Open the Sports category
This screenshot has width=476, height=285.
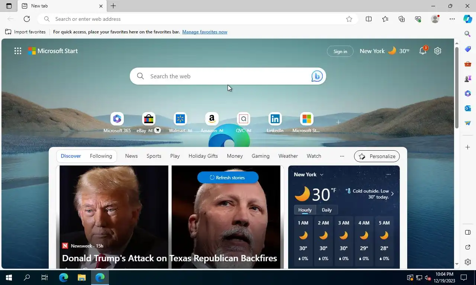pos(154,156)
